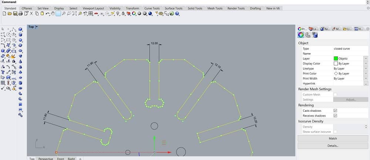The height and width of the screenshot is (160, 370).
Task: Click the Paste clipboard icon
Action: (42, 13)
